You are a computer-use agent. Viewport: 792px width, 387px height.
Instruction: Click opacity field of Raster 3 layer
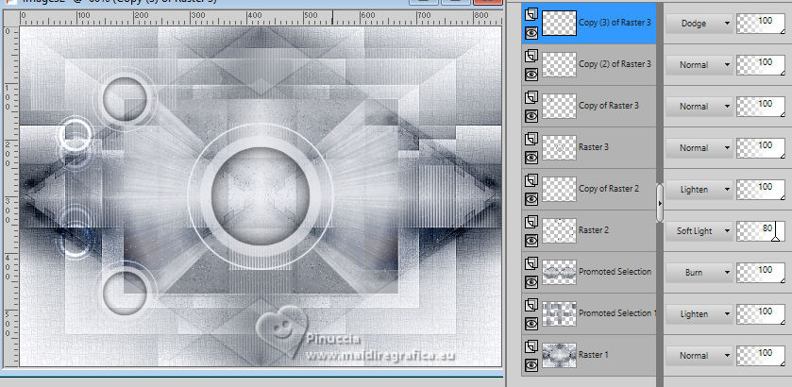tap(761, 147)
